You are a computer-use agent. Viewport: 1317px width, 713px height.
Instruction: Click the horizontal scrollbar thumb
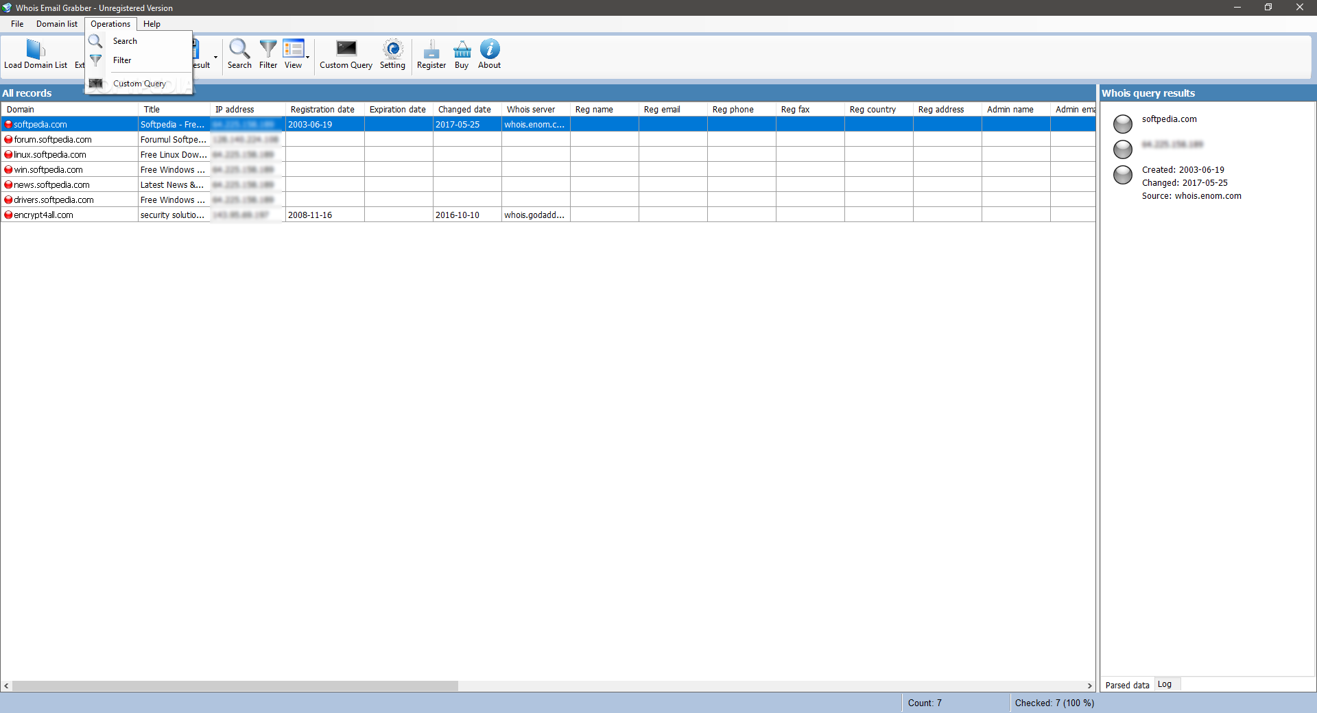[x=235, y=686]
